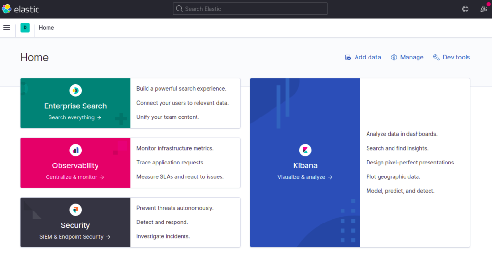Click the arrow next to Visualize & analyze
This screenshot has width=492, height=258.
(x=330, y=177)
